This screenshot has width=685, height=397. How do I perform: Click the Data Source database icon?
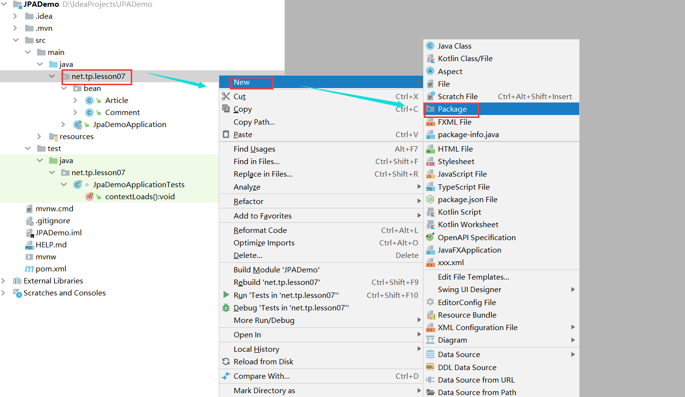point(430,355)
